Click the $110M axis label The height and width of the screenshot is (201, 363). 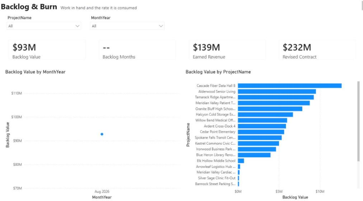click(x=17, y=93)
